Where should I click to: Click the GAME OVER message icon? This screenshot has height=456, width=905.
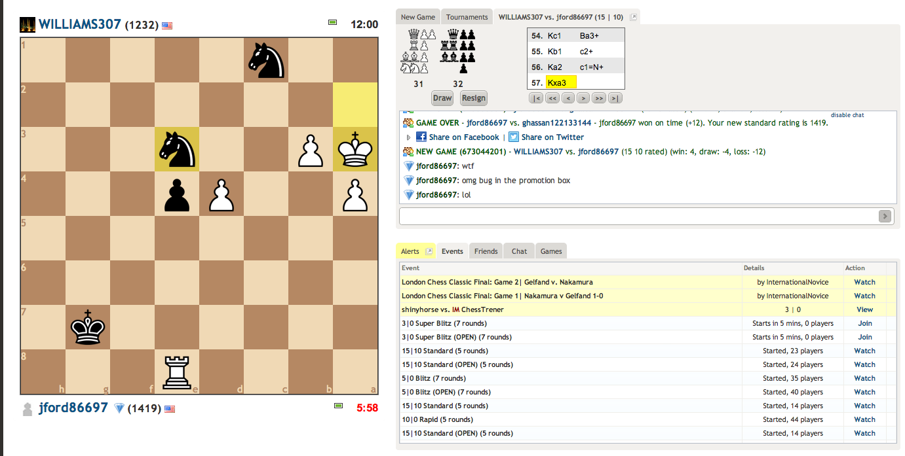[x=408, y=123]
